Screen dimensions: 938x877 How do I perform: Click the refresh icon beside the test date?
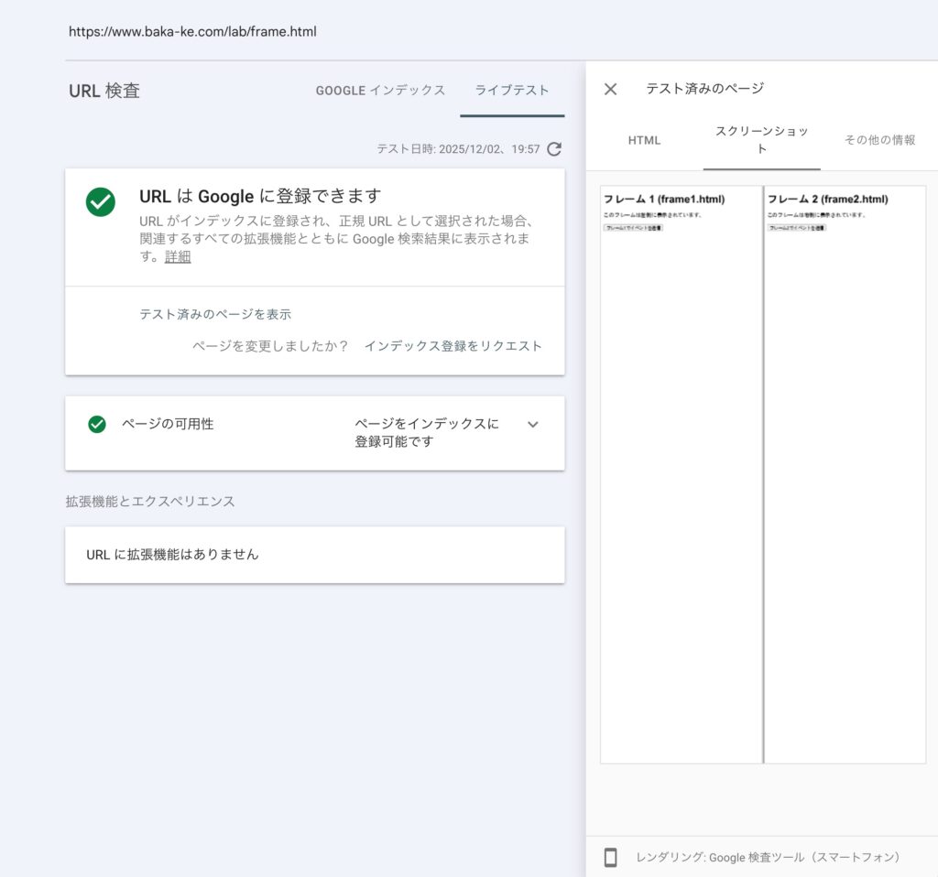click(553, 149)
